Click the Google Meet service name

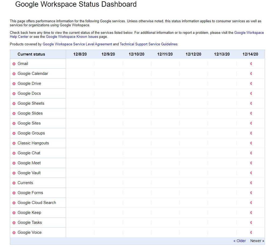tap(29, 163)
